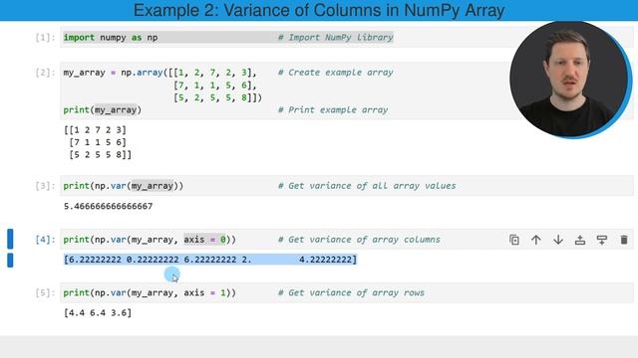The image size is (638, 358).
Task: Click the cell prompt label [4]:
Action: coord(45,240)
